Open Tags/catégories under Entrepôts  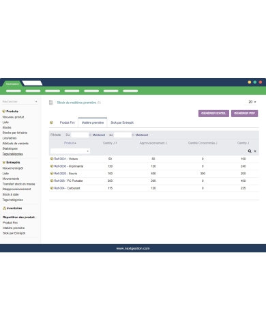[x=13, y=200]
